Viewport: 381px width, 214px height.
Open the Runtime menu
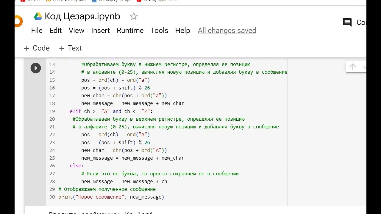(x=130, y=31)
